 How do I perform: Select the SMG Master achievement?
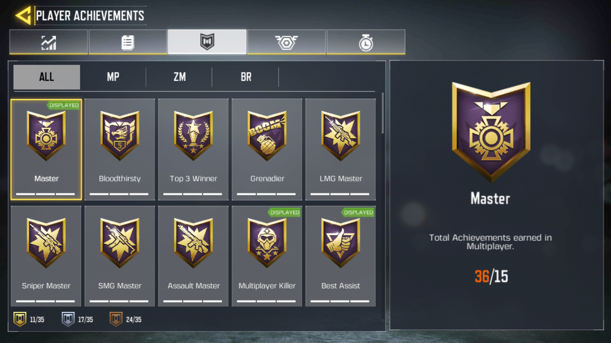coord(120,256)
